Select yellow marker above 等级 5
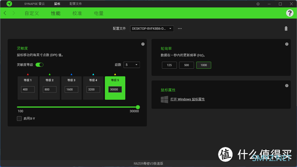297x167 pixels. coord(115,74)
